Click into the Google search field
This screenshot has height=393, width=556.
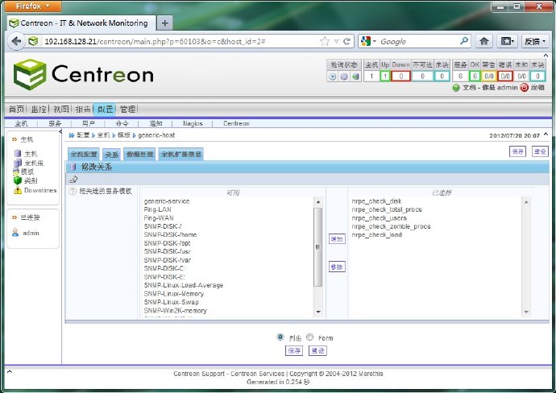tap(418, 41)
